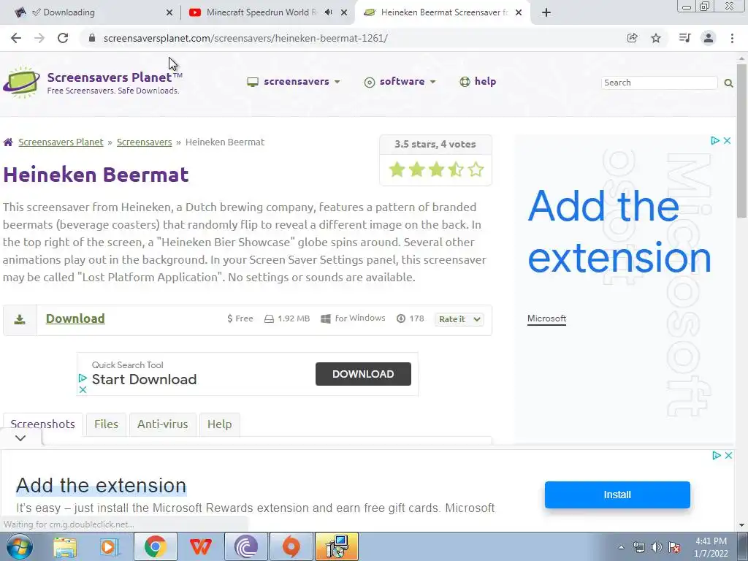
Task: Click the page vertical scrollbar thumb
Action: click(x=742, y=141)
